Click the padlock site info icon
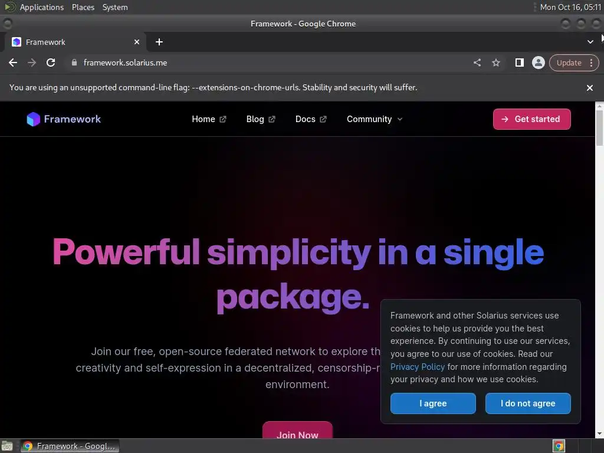 tap(74, 63)
